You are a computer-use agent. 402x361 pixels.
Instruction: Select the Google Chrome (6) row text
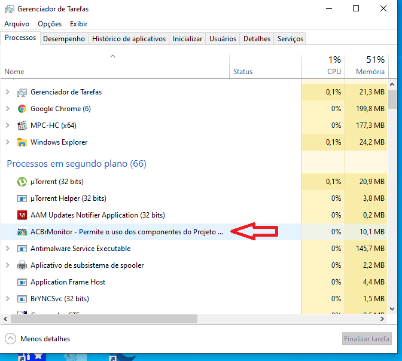(60, 109)
